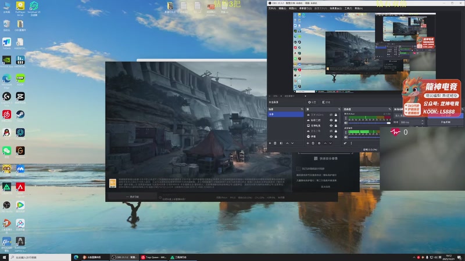The width and height of the screenshot is (465, 261).
Task: Click the age-rating badge in the launcher
Action: point(113,183)
